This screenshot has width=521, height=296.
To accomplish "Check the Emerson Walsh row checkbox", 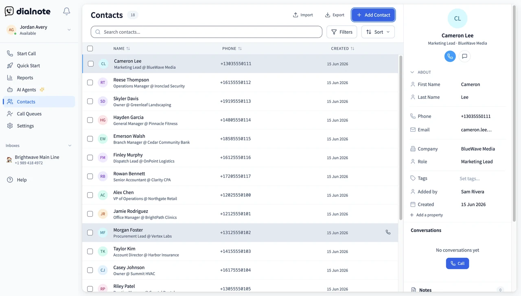I will pyautogui.click(x=90, y=139).
